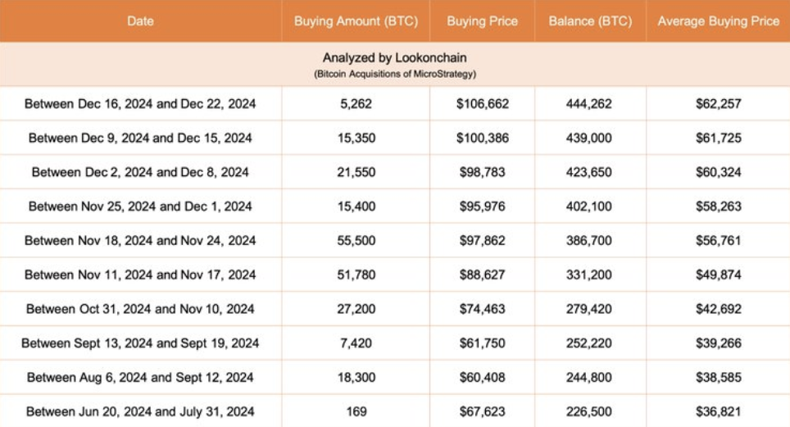This screenshot has width=790, height=427.
Task: Click the Average Buying Price header
Action: pos(718,21)
